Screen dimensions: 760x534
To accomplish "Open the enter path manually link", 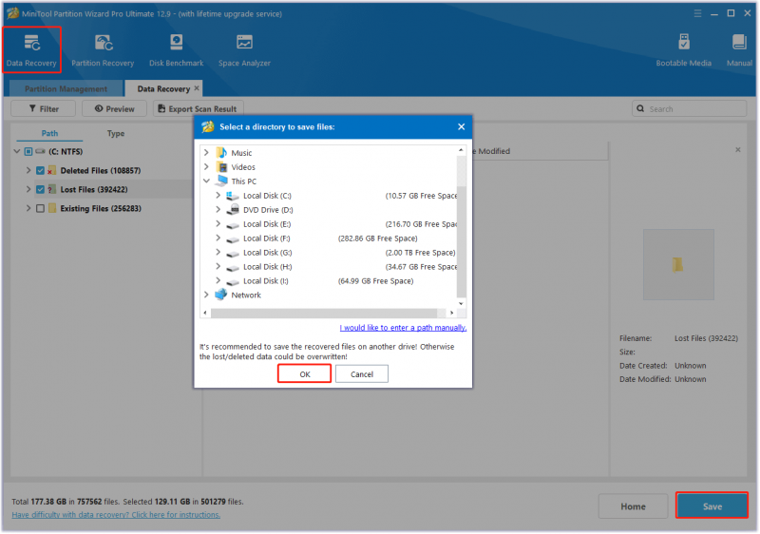I will (x=403, y=328).
